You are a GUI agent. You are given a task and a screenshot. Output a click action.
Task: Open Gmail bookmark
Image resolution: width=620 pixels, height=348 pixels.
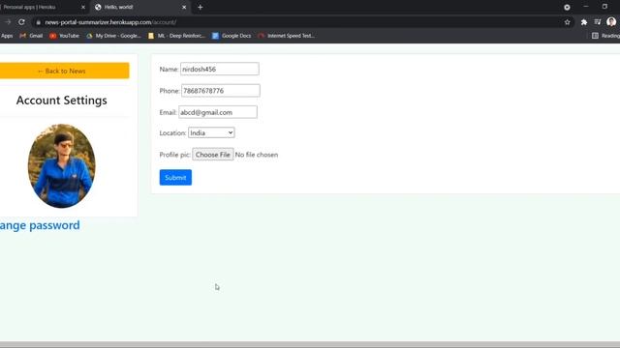pos(31,36)
